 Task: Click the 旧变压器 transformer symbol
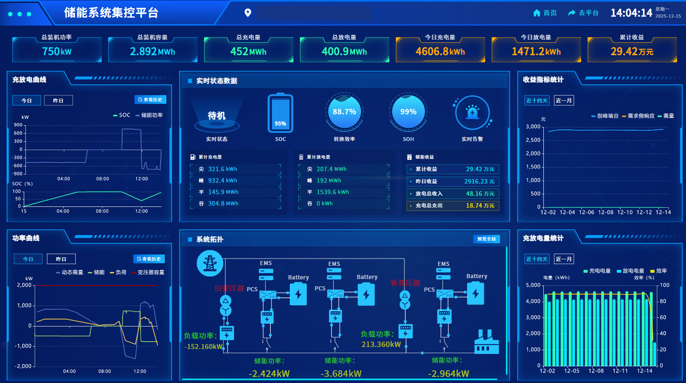click(225, 306)
